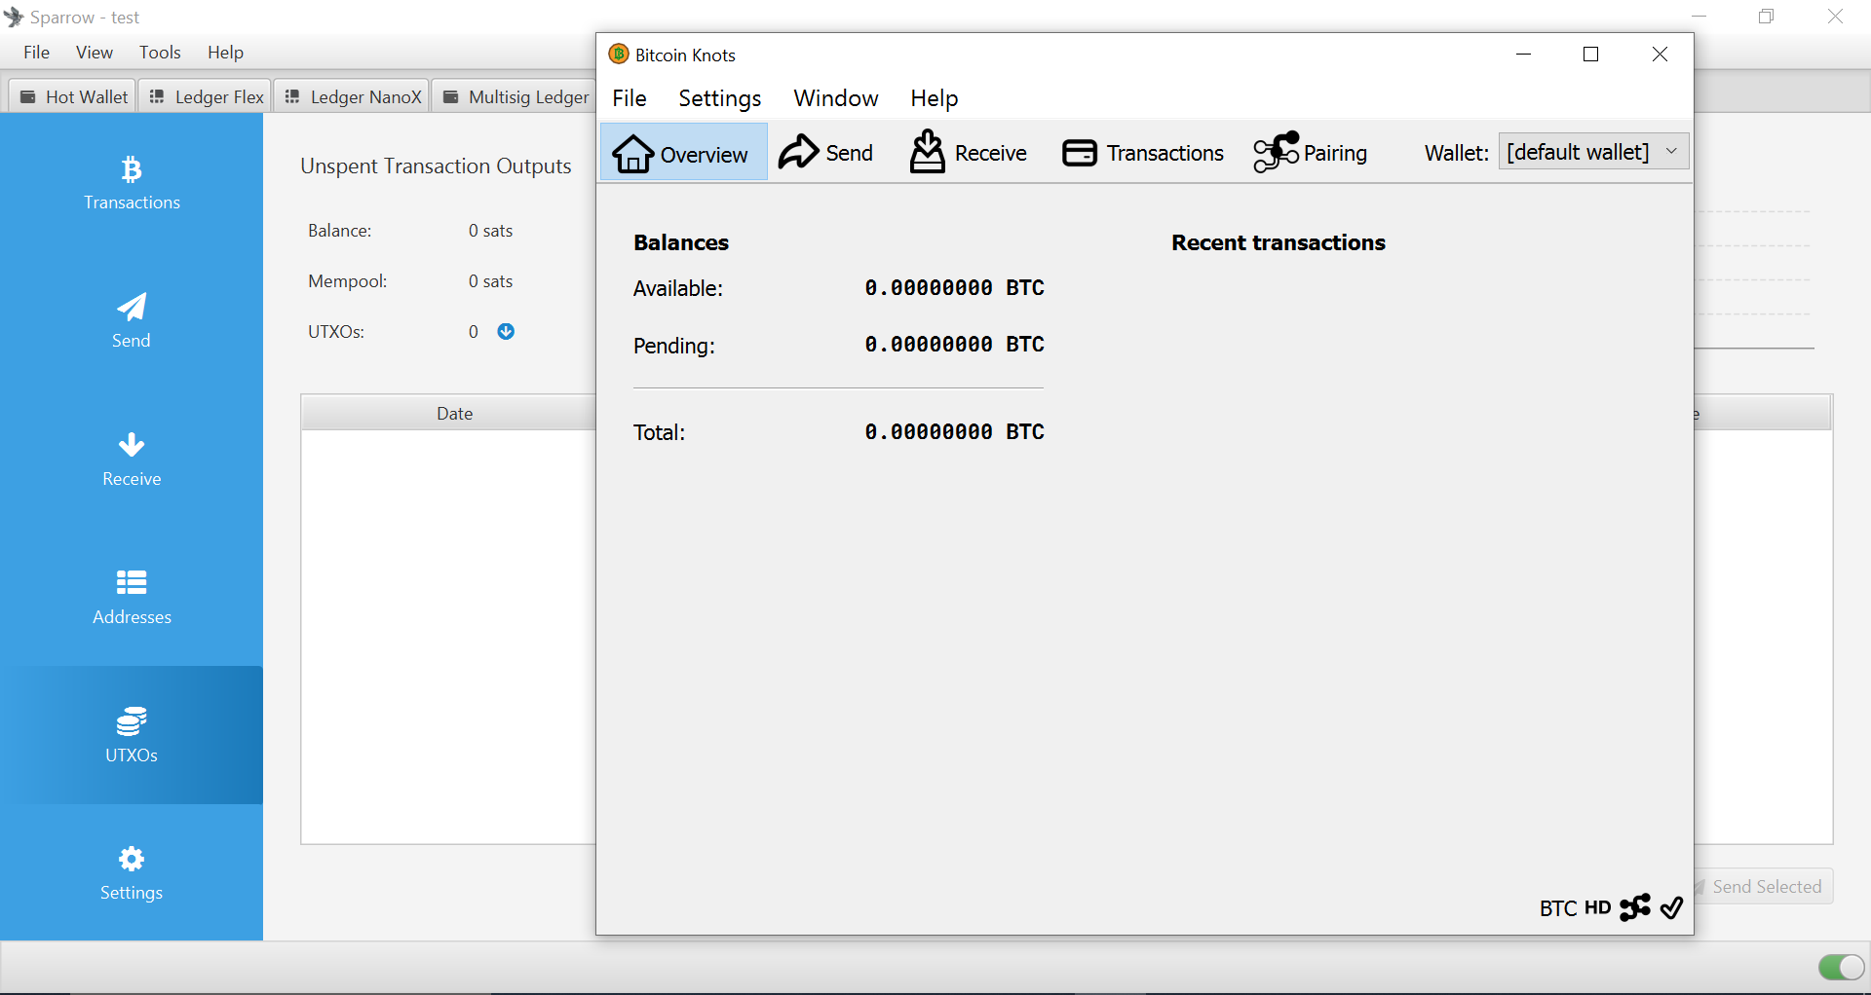Click Pairing in Bitcoin Knots toolbar

pos(1311,153)
